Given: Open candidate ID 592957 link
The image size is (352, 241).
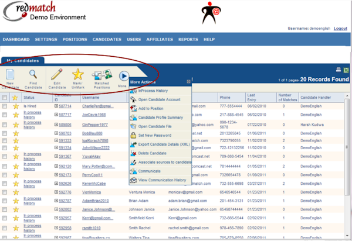Looking at the screenshot, I should [x=65, y=218].
